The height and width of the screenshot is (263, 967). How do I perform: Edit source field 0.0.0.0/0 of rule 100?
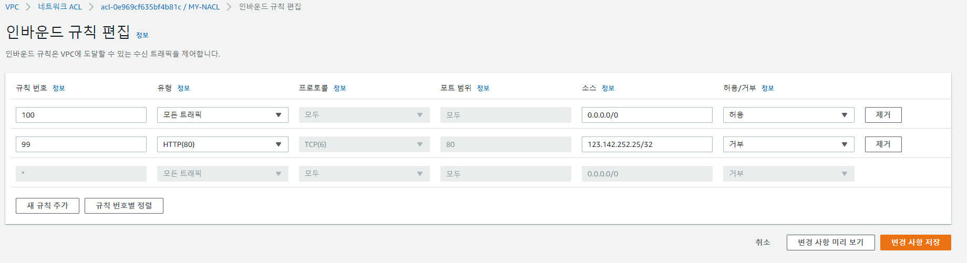[647, 115]
